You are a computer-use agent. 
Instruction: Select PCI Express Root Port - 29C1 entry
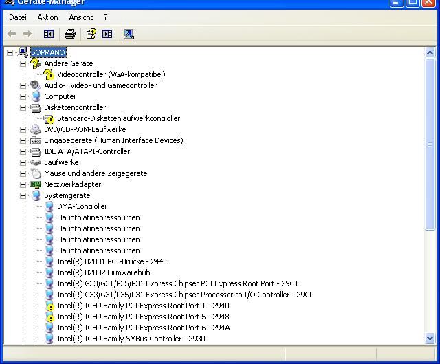(177, 283)
